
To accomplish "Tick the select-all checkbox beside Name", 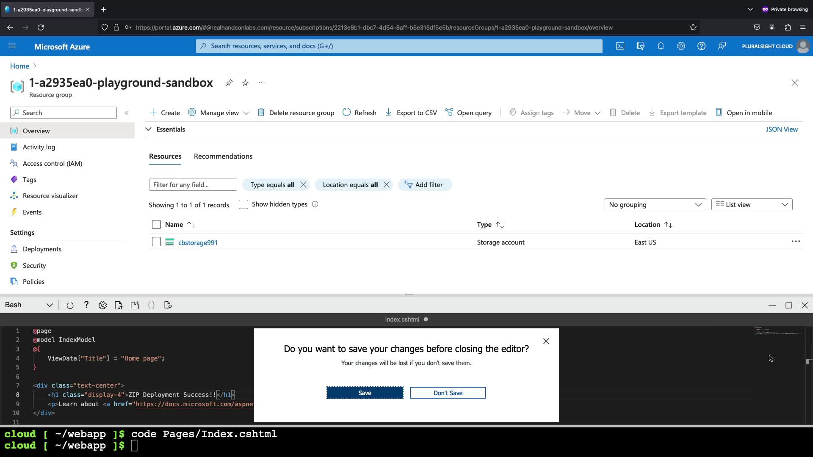I will [x=156, y=225].
